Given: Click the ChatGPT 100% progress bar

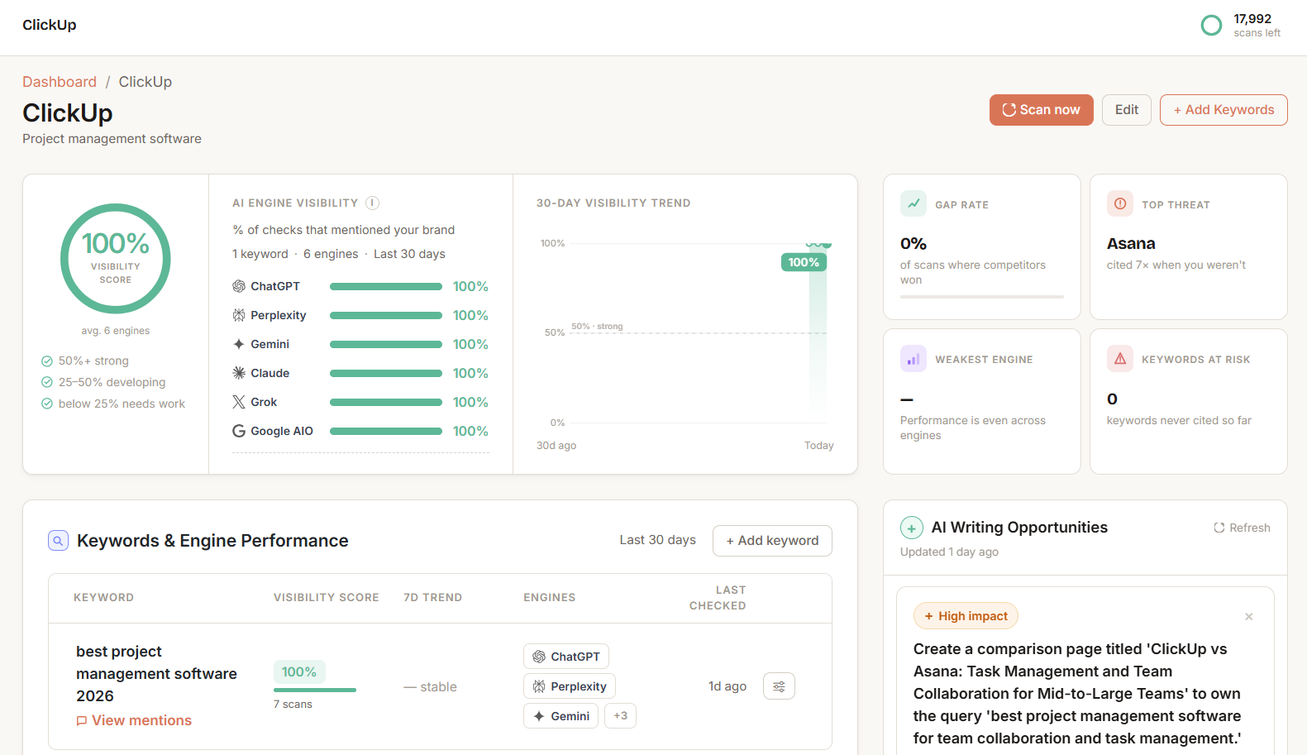Looking at the screenshot, I should (x=386, y=287).
